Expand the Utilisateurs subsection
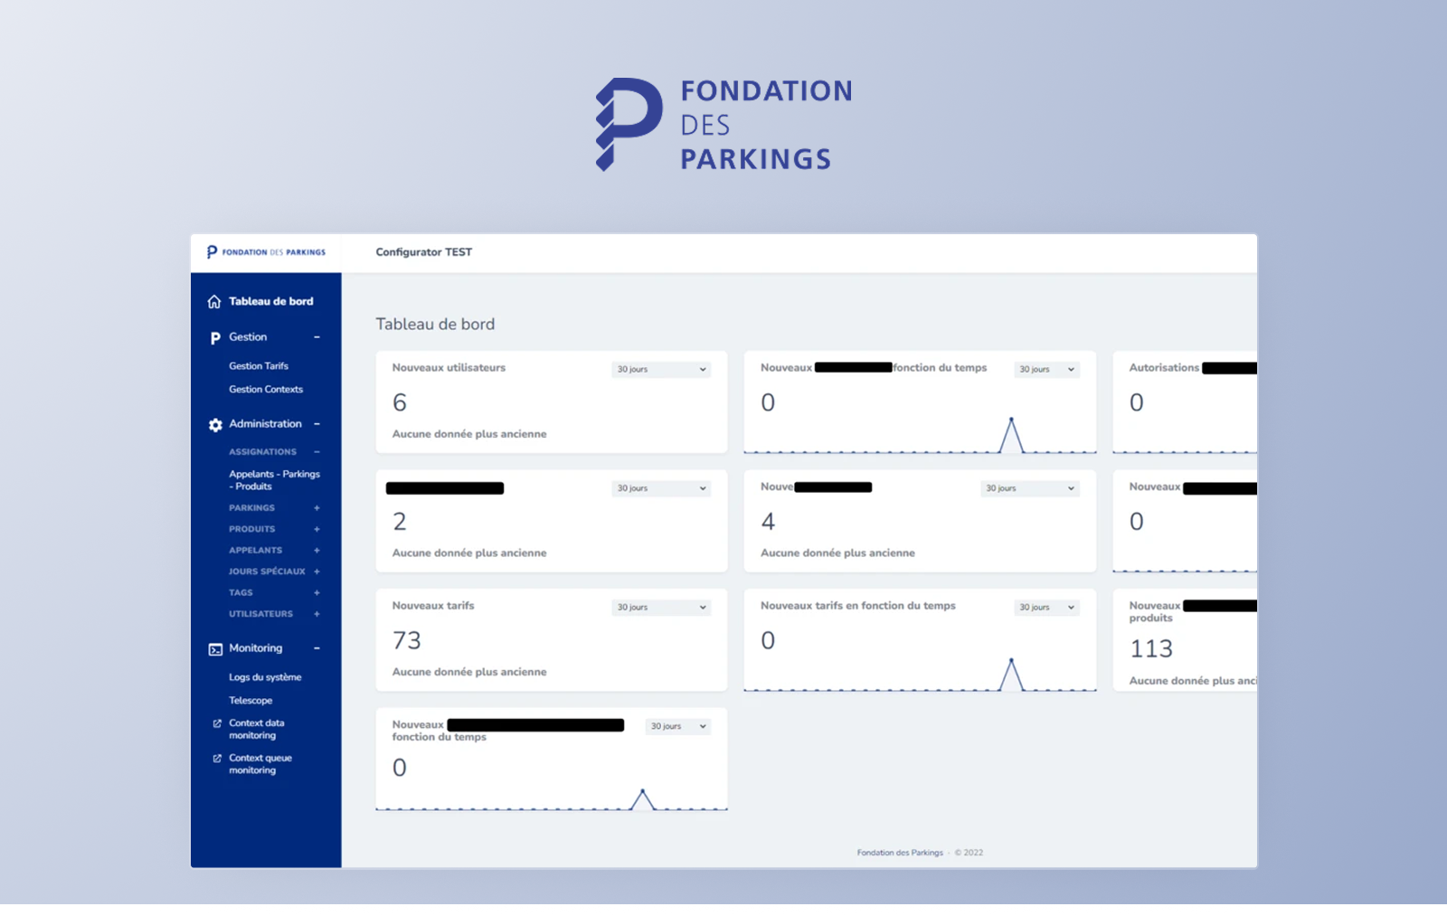1447x916 pixels. (x=317, y=614)
